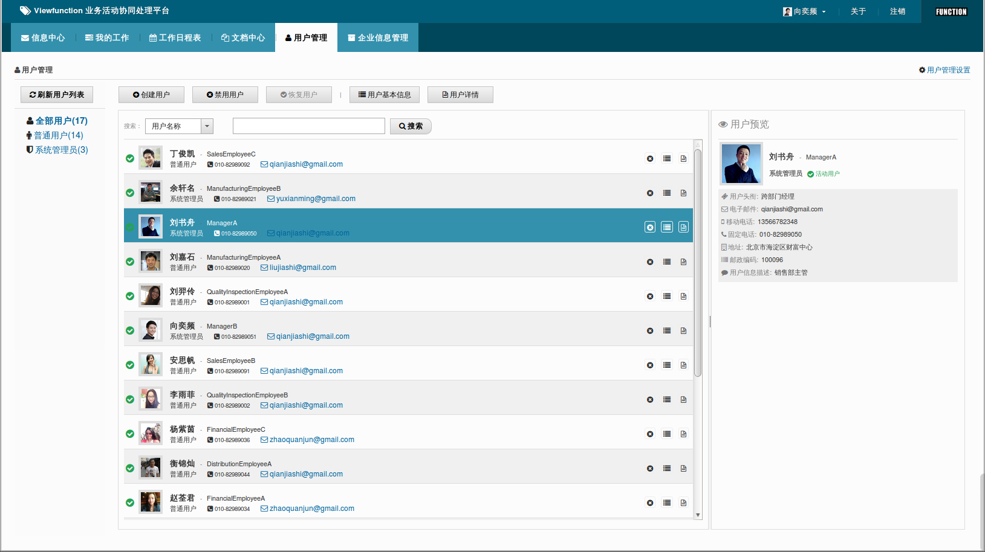Click 关于 link in header
Viewport: 985px width, 552px height.
click(858, 11)
